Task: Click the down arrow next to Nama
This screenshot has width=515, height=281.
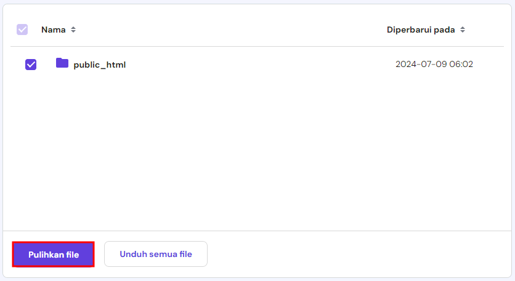Action: pyautogui.click(x=73, y=31)
